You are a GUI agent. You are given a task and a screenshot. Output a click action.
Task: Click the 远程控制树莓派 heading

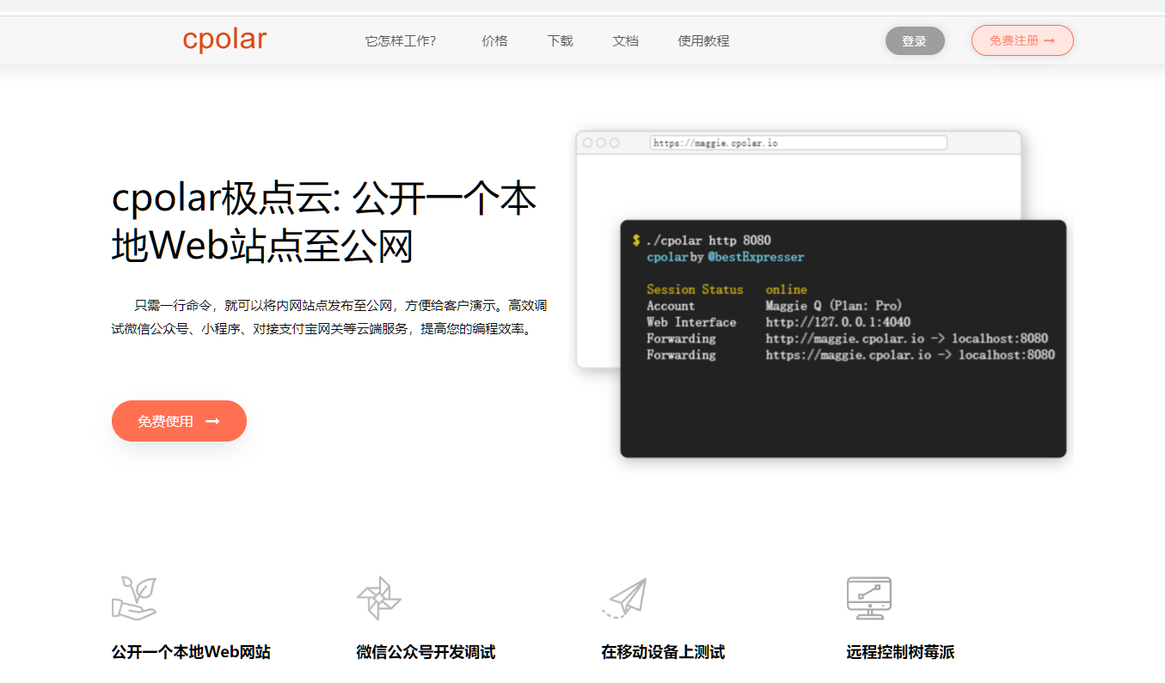900,652
